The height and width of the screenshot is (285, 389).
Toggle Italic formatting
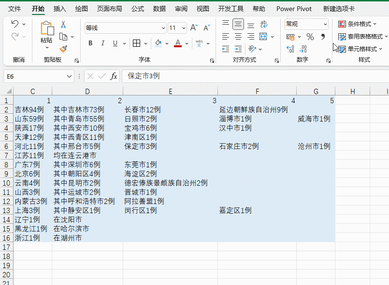tap(103, 43)
